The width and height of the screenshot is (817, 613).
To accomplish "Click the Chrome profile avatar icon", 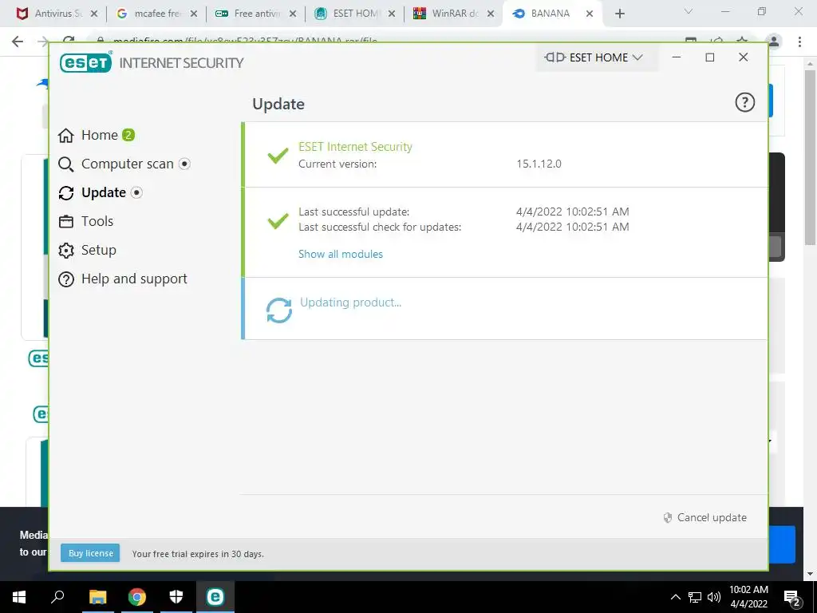I will [x=774, y=42].
